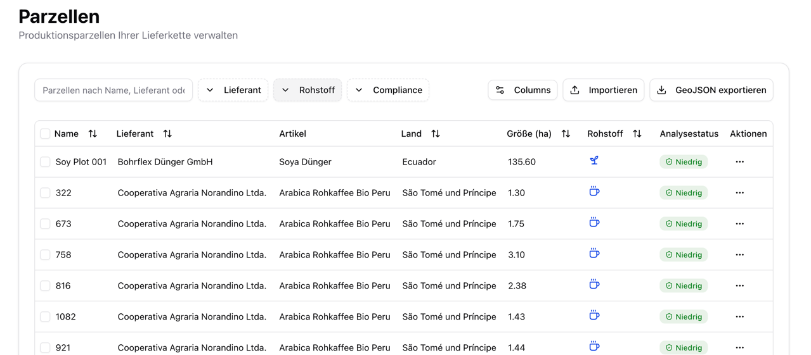Sort by Name using the arrows icon

pos(93,134)
